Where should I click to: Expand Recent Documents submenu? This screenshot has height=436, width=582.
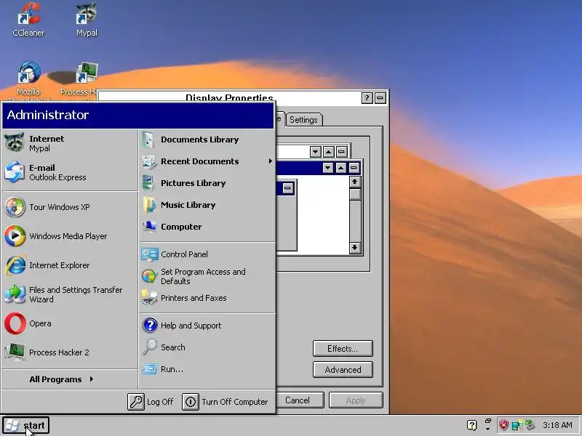pyautogui.click(x=207, y=161)
